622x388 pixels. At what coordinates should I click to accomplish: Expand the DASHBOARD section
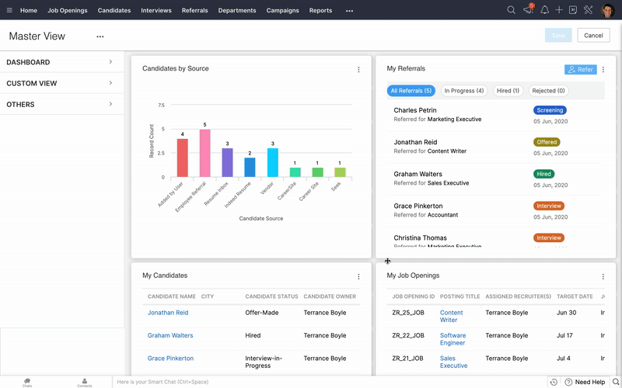coord(62,62)
